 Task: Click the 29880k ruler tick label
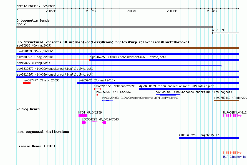tap(132, 11)
